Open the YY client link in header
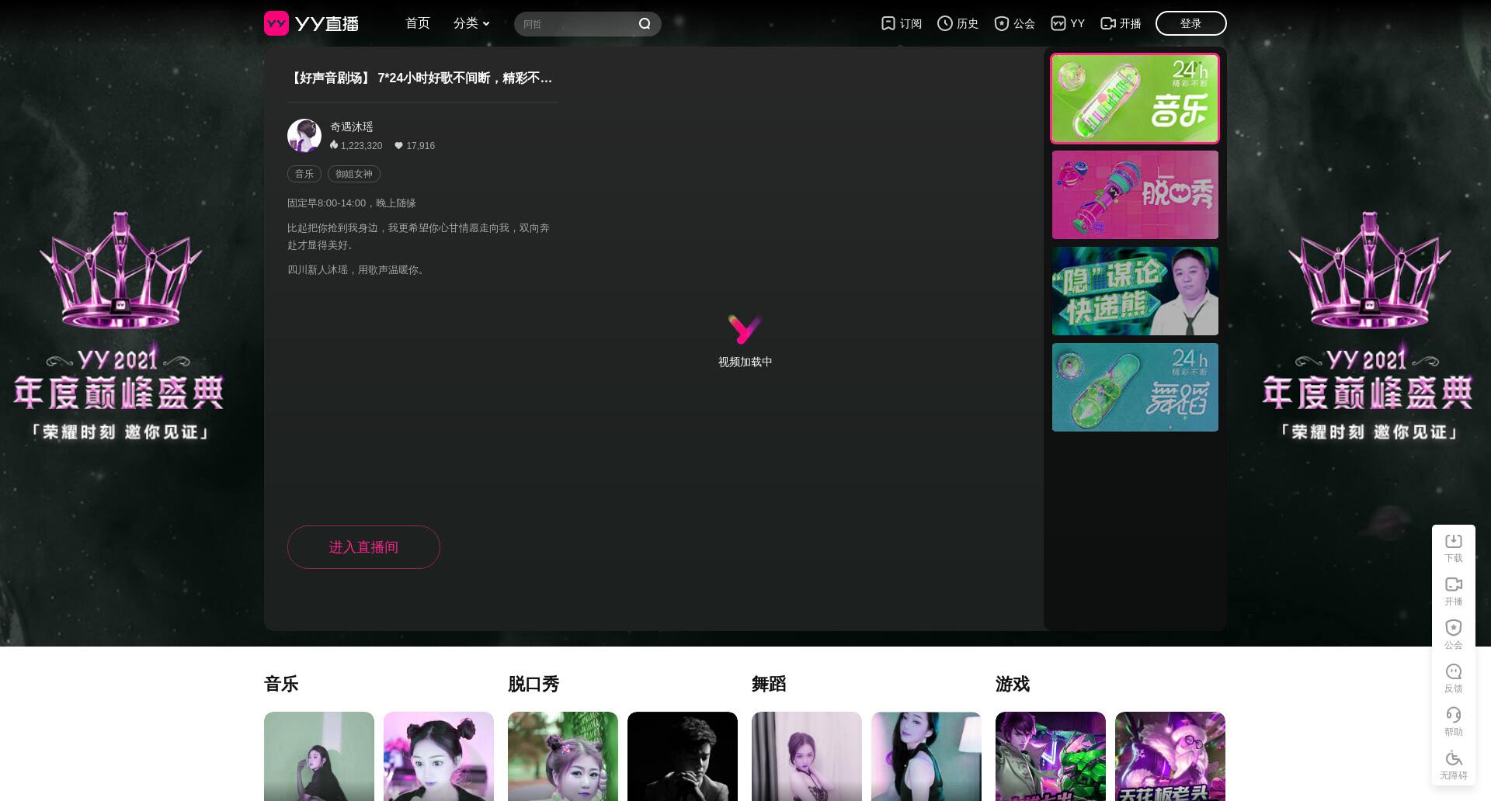Image resolution: width=1491 pixels, height=801 pixels. point(1067,23)
